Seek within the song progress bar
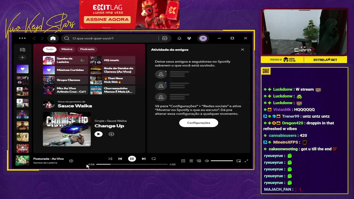This screenshot has height=199, width=354. (132, 164)
